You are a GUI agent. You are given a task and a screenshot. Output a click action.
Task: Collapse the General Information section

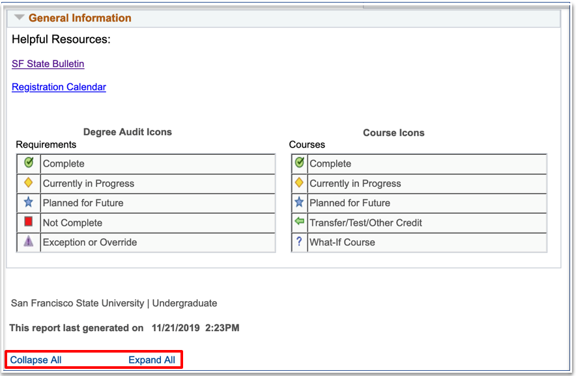point(19,19)
